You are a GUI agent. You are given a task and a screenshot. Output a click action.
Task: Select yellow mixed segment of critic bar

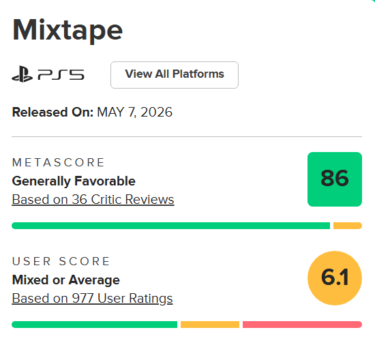[x=348, y=226]
